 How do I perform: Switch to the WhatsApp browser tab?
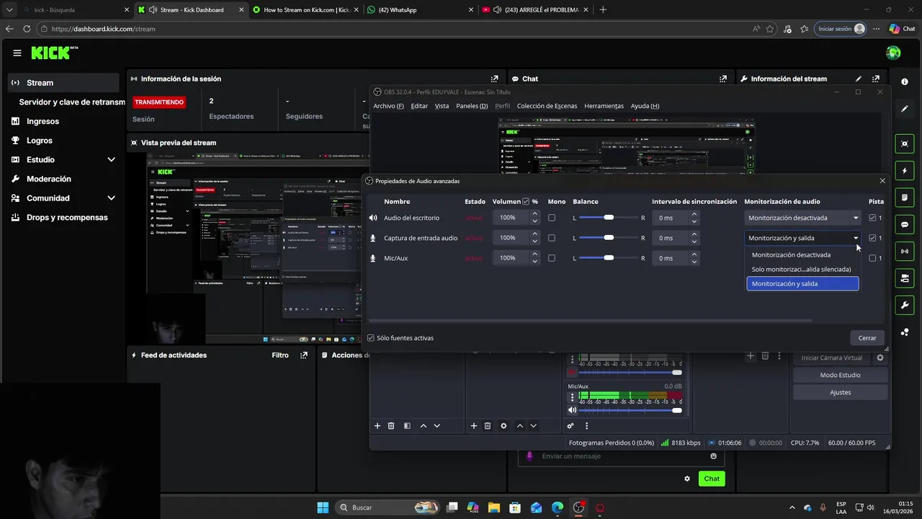(419, 10)
